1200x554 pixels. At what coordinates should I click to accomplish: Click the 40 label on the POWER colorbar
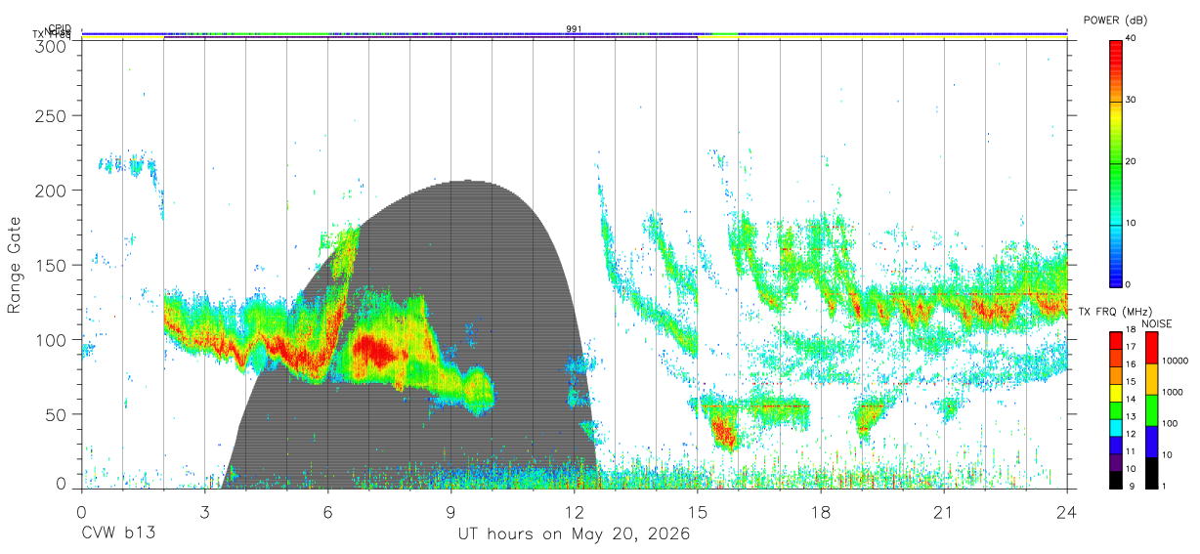pyautogui.click(x=1130, y=39)
